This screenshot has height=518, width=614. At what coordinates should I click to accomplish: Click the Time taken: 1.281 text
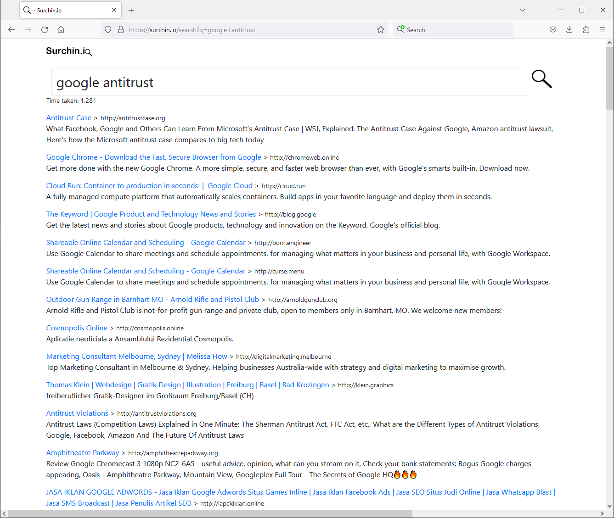(x=71, y=100)
